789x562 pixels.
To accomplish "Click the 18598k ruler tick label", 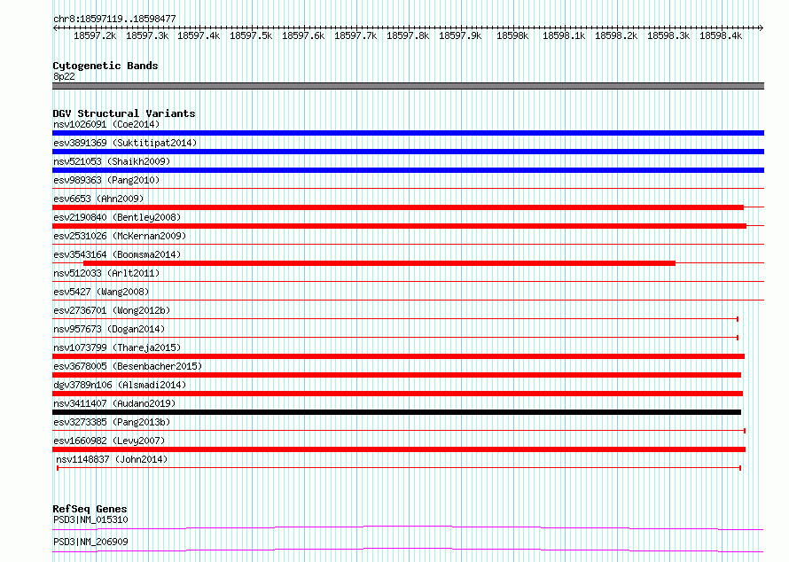I will coord(512,35).
